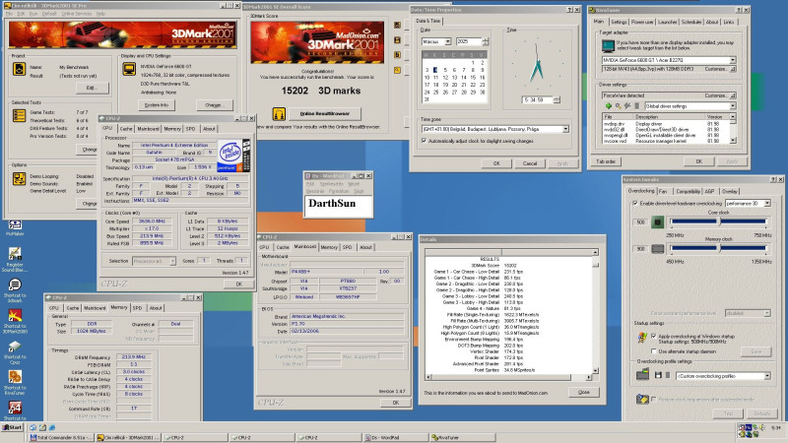Click the Selected Tests list icon in 3DMark2001

[x=19, y=115]
